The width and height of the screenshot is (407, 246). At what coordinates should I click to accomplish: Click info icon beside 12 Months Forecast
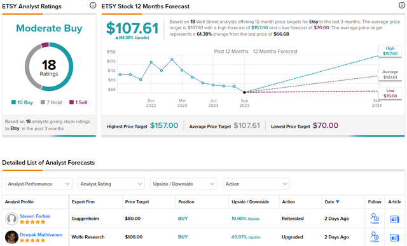401,6
